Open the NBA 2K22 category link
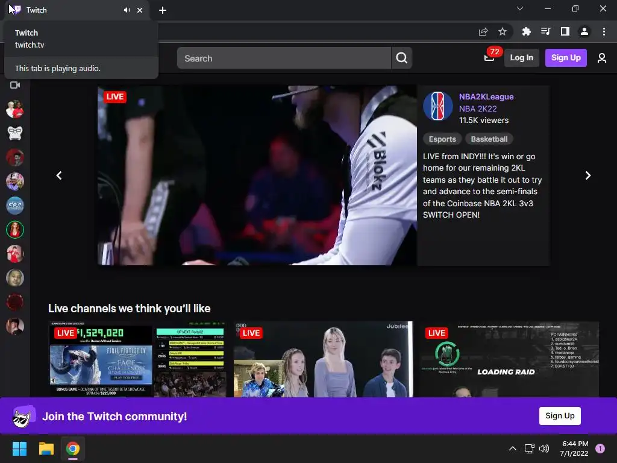The image size is (617, 463). tap(478, 109)
